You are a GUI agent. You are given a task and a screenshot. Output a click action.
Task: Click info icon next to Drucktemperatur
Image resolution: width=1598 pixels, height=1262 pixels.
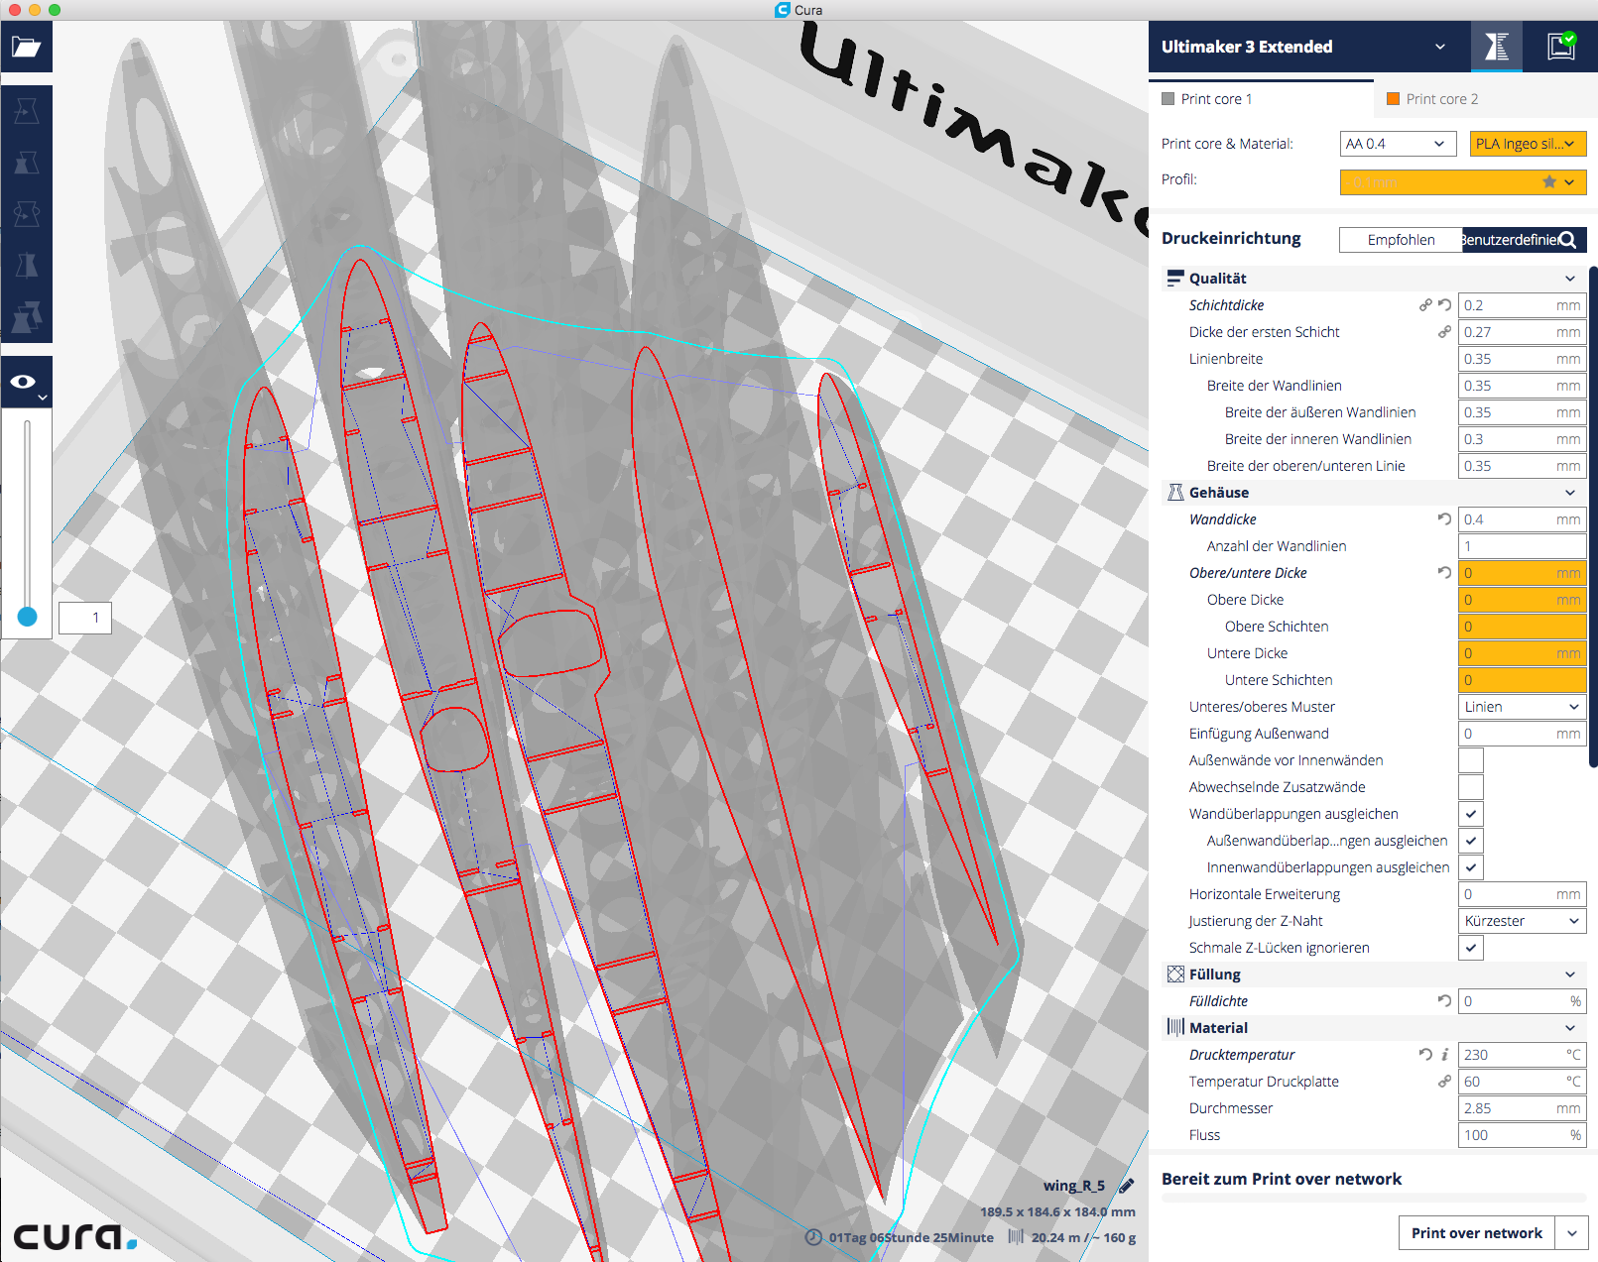1444,1055
